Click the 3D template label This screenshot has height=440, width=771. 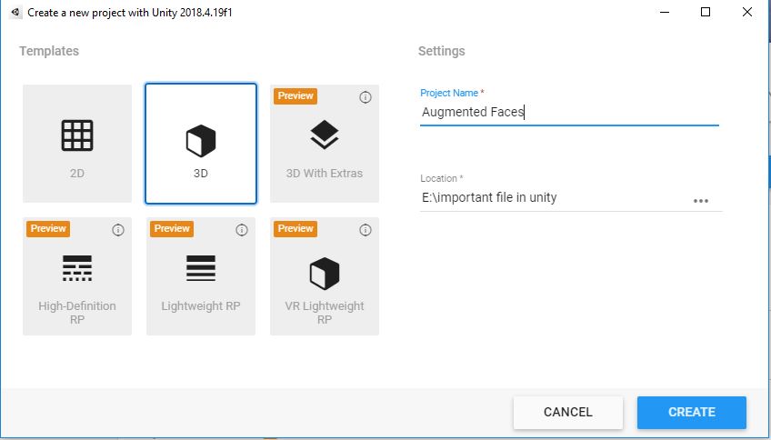pos(201,173)
